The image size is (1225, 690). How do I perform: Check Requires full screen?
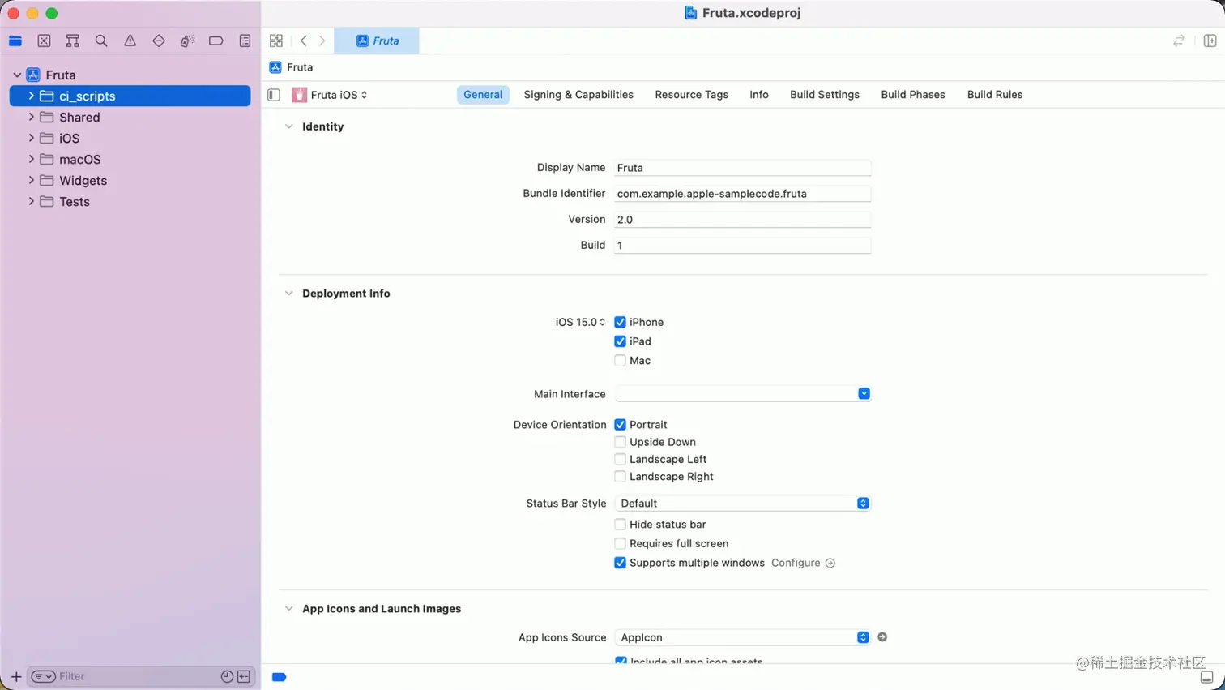(620, 543)
